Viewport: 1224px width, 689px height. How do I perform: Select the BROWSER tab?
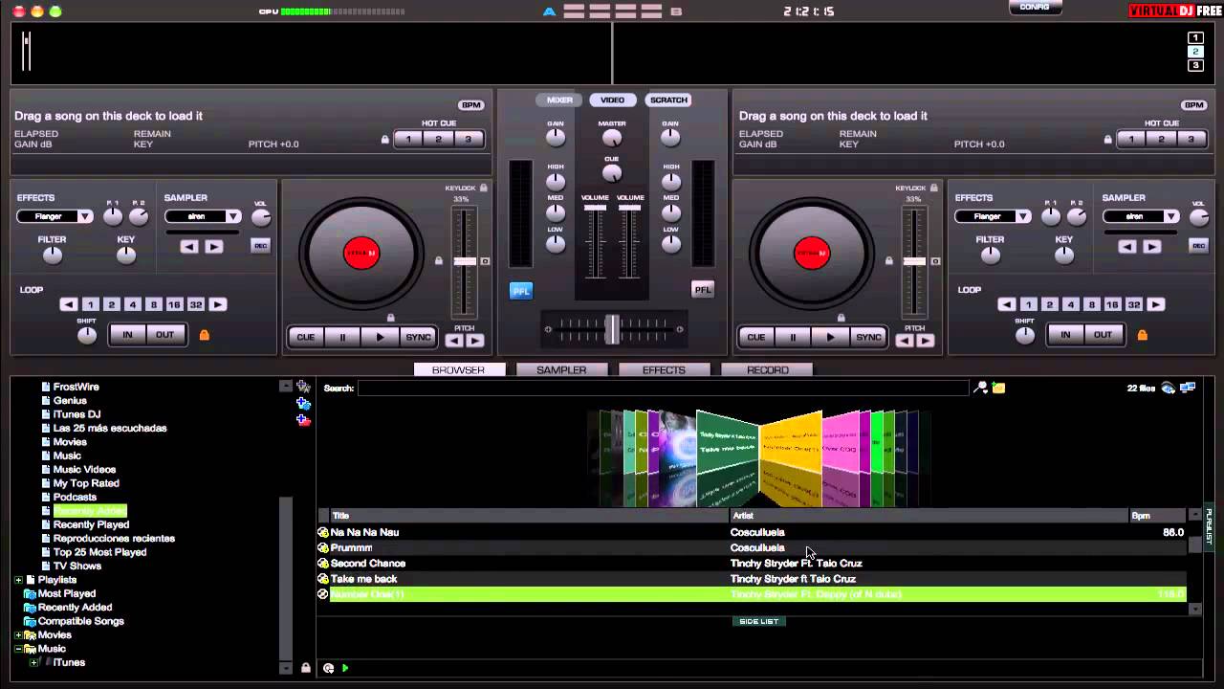(x=459, y=370)
